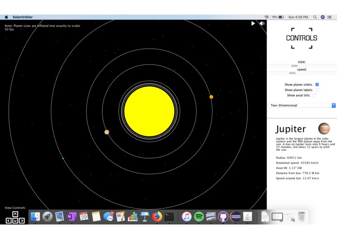Enable Show planet labels checkbox
Image resolution: width=337 pixels, height=239 pixels.
pos(317,90)
